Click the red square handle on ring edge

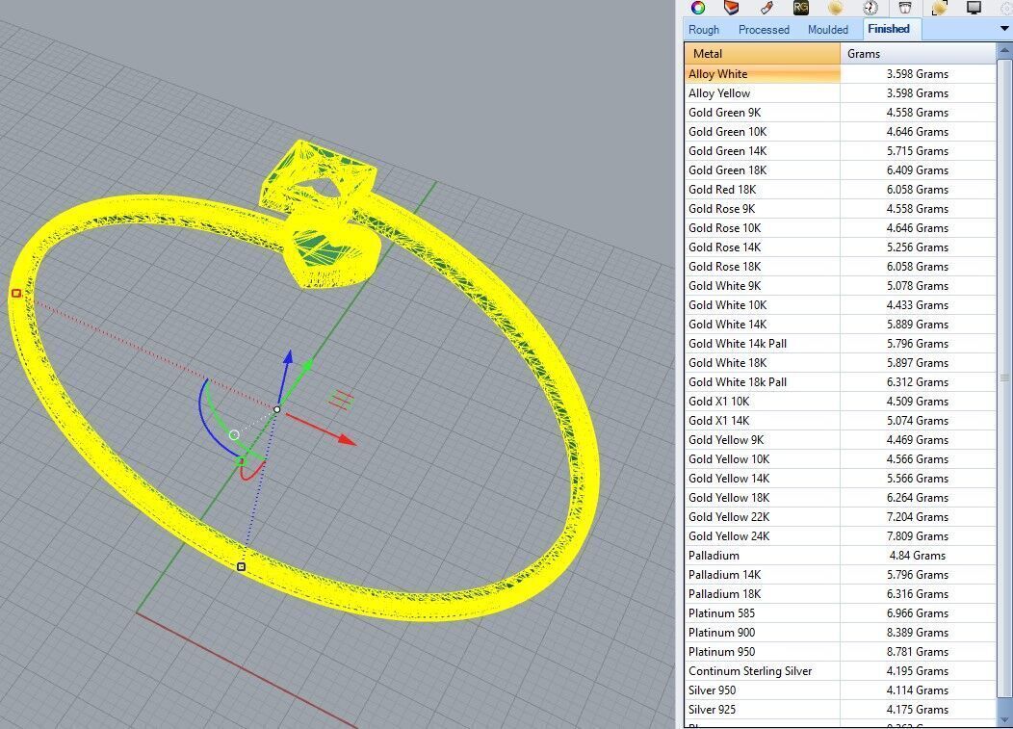16,294
